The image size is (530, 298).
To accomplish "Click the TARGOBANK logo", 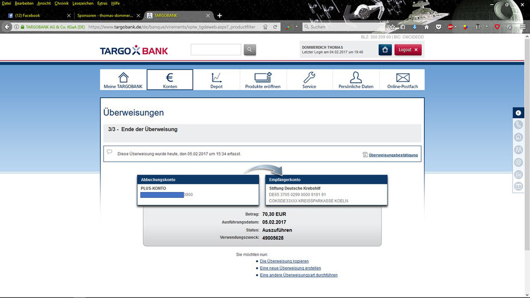I will tap(134, 50).
